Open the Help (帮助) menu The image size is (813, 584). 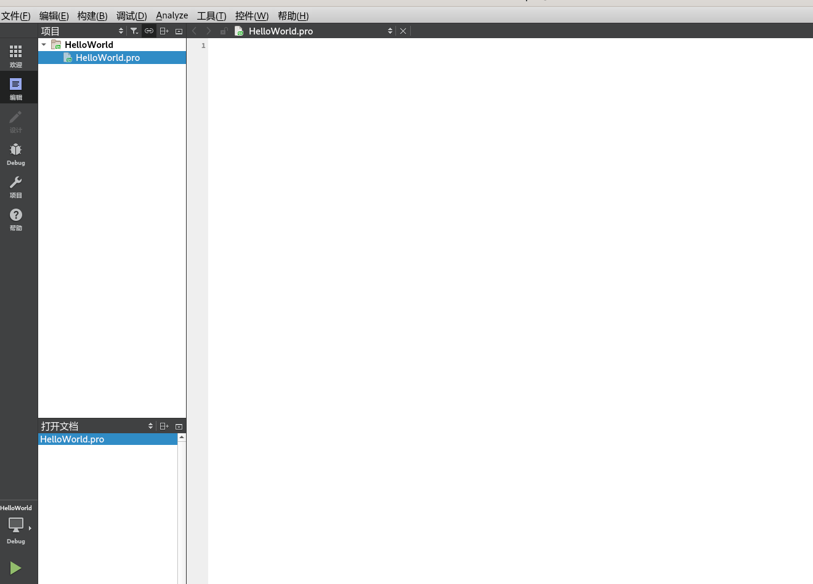(293, 15)
